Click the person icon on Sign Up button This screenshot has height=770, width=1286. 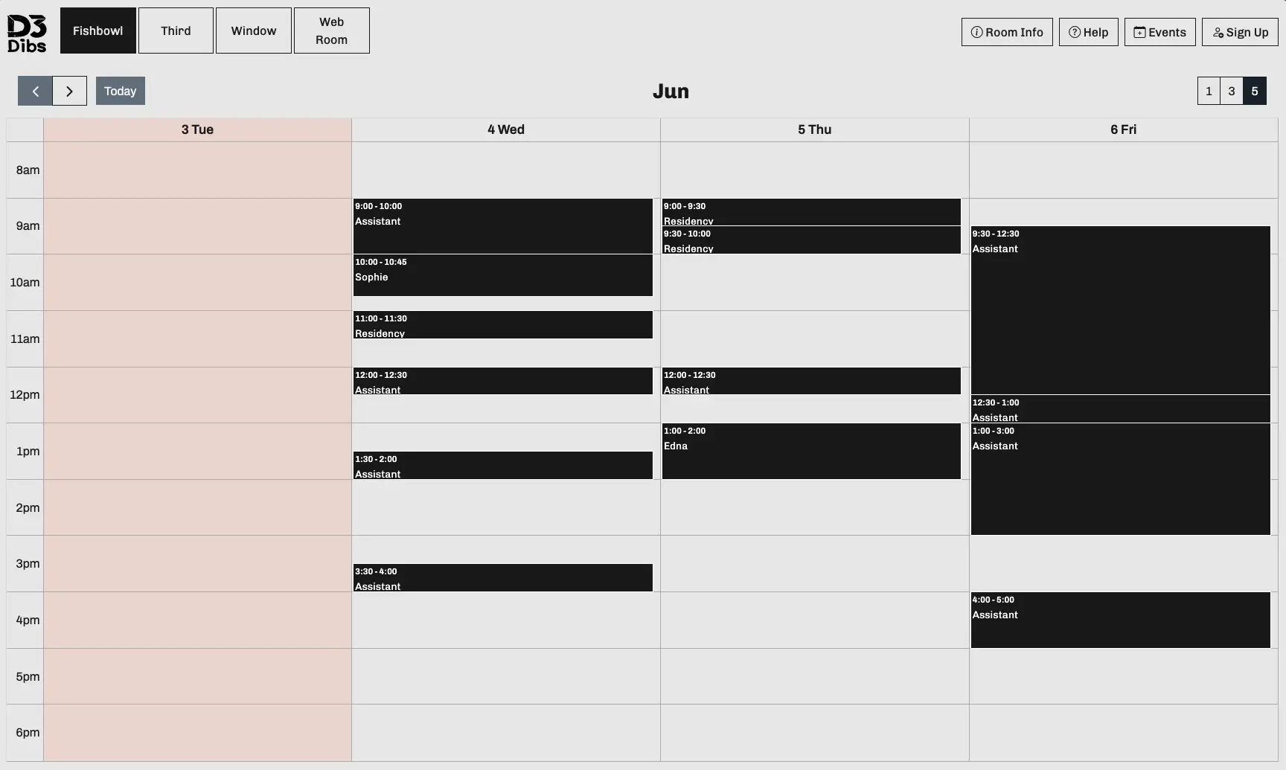(1218, 32)
